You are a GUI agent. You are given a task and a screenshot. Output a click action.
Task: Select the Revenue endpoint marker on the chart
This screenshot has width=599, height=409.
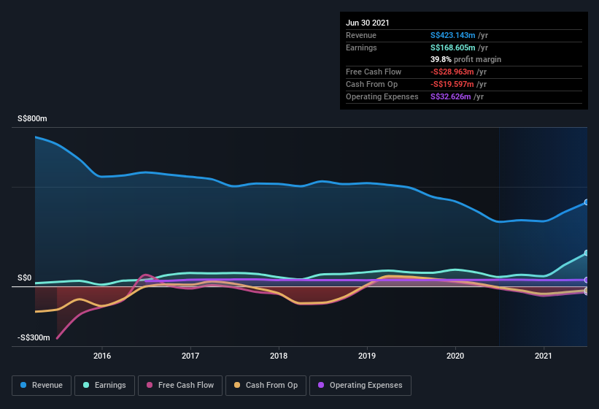pyautogui.click(x=587, y=202)
